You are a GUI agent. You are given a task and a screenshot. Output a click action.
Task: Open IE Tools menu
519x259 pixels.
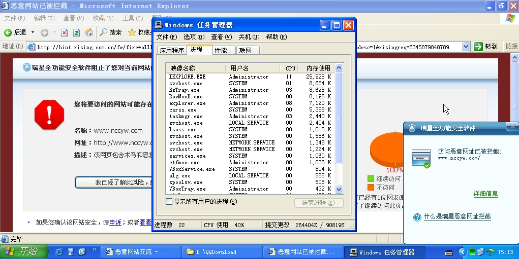[132, 18]
